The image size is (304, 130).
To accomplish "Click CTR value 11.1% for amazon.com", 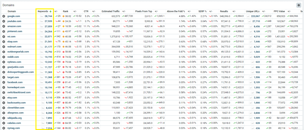I will click(x=87, y=26).
